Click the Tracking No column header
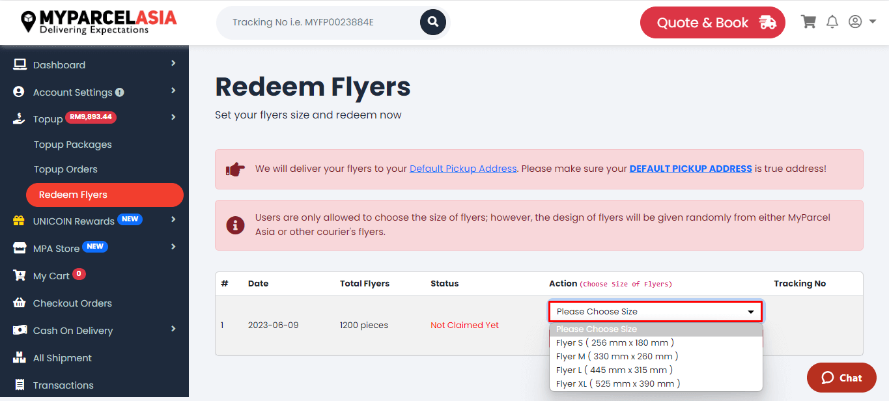Screen dimensions: 889x401 click(x=800, y=283)
